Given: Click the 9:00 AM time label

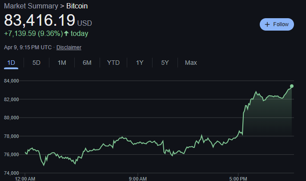Looking at the screenshot, I should pos(138,179).
